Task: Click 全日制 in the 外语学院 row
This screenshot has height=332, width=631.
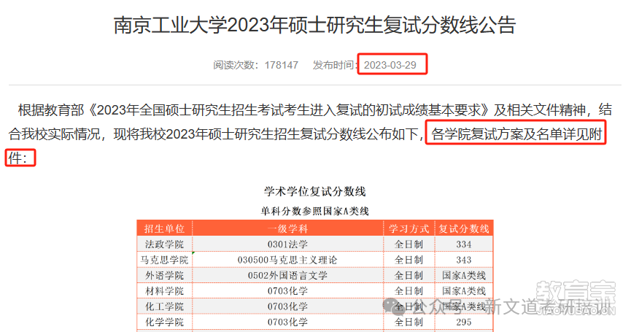Action: coord(409,275)
